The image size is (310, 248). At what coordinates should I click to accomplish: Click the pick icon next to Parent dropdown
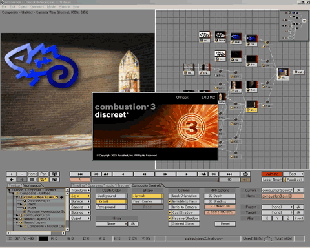[x=299, y=207]
